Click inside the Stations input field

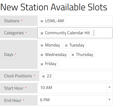point(89,21)
